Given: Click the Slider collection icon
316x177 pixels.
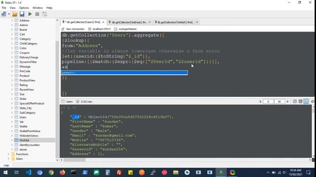Looking at the screenshot, I should [x=16, y=99].
